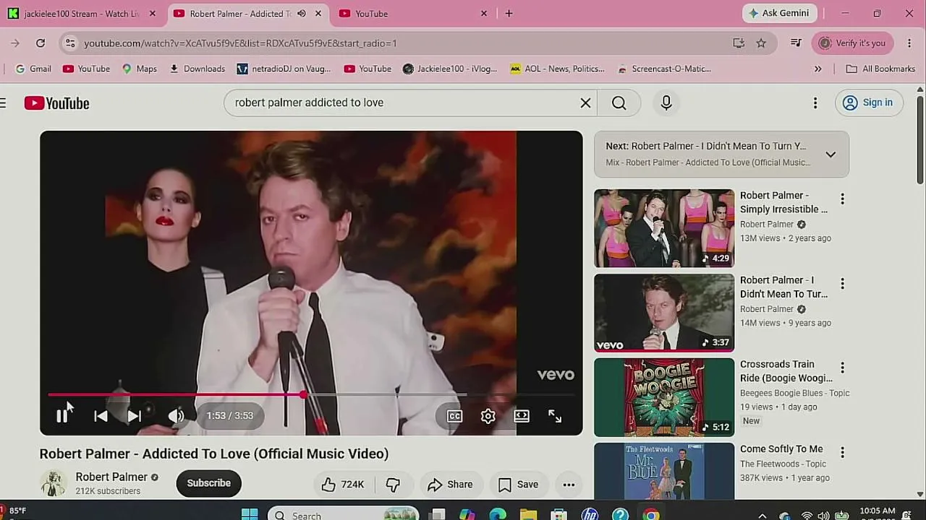
Task: Open the I Didn't Mean To Turn thumbnail
Action: click(x=664, y=313)
